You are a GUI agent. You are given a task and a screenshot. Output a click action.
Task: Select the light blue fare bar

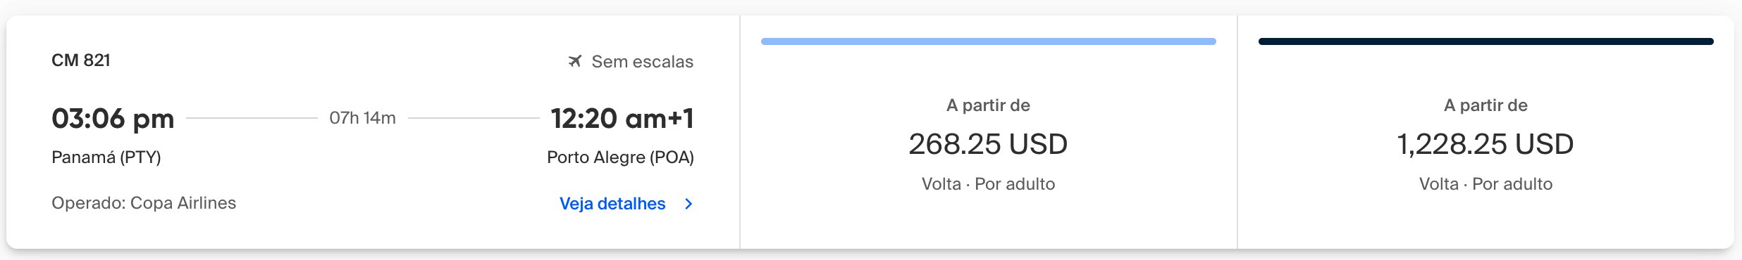pyautogui.click(x=988, y=41)
